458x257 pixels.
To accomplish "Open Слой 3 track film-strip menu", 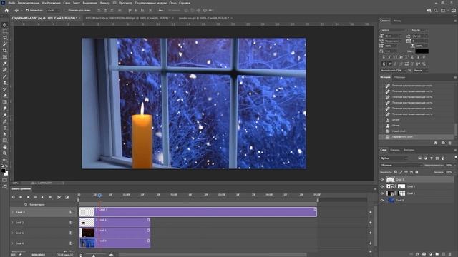I will [72, 213].
